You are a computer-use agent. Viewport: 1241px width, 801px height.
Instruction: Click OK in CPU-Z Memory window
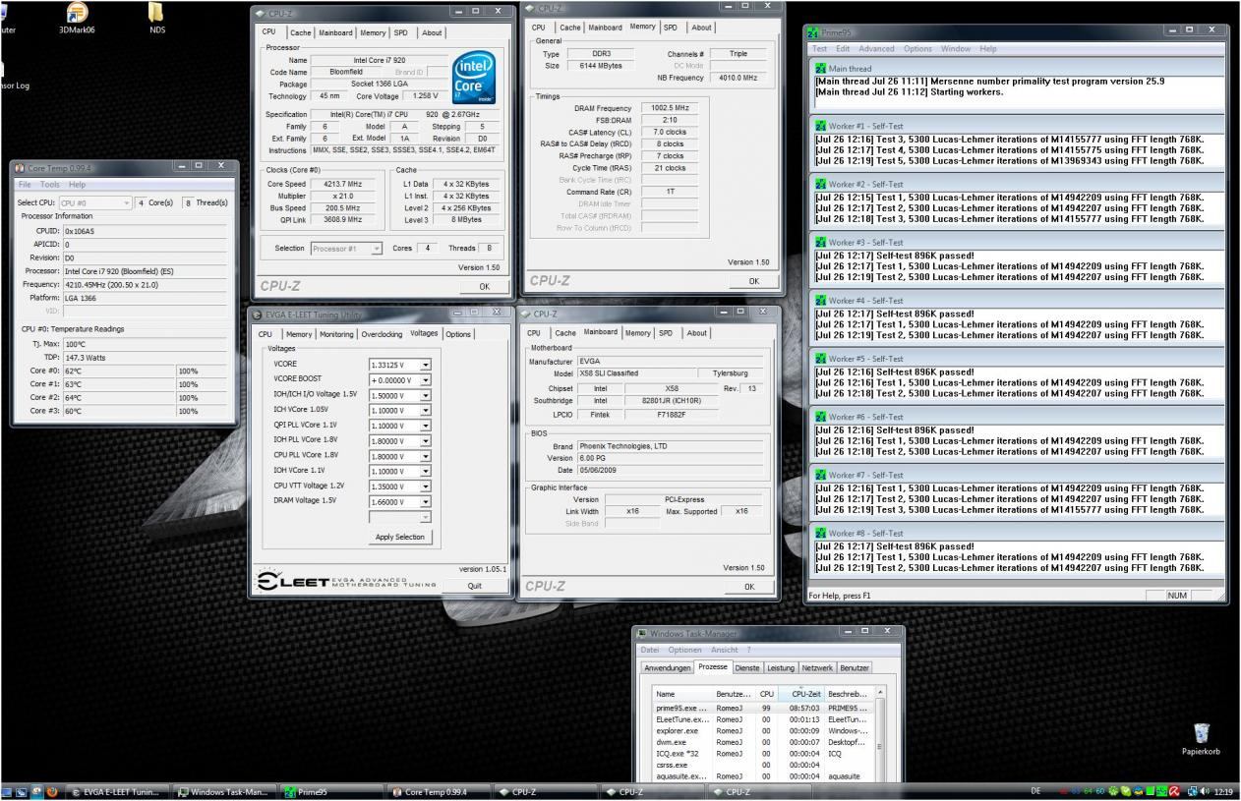tap(754, 280)
